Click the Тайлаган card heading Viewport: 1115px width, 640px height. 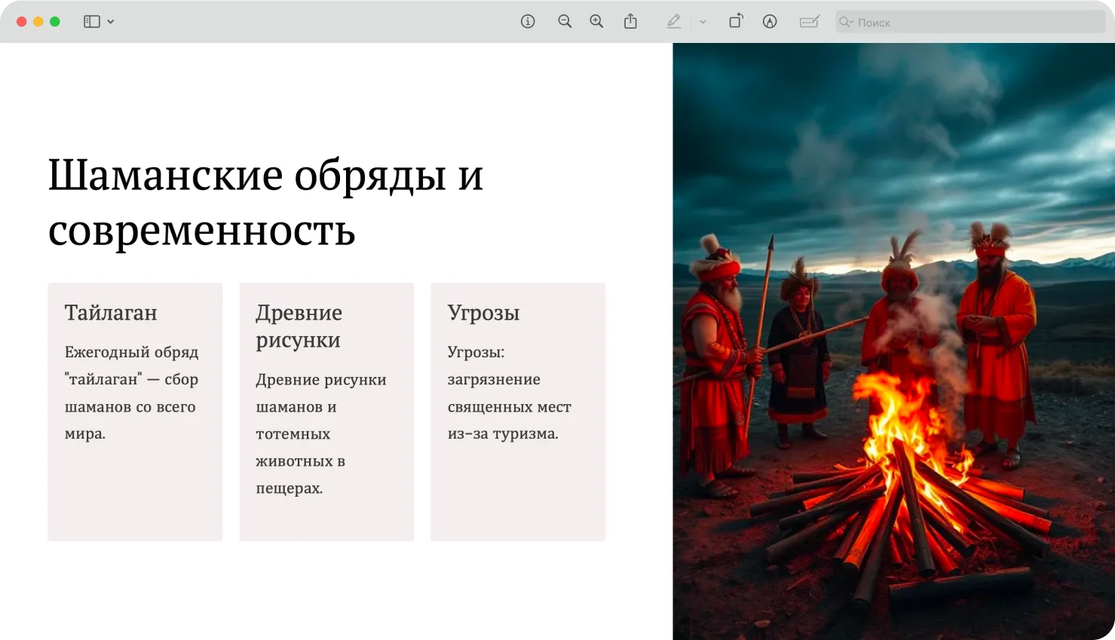coord(111,313)
